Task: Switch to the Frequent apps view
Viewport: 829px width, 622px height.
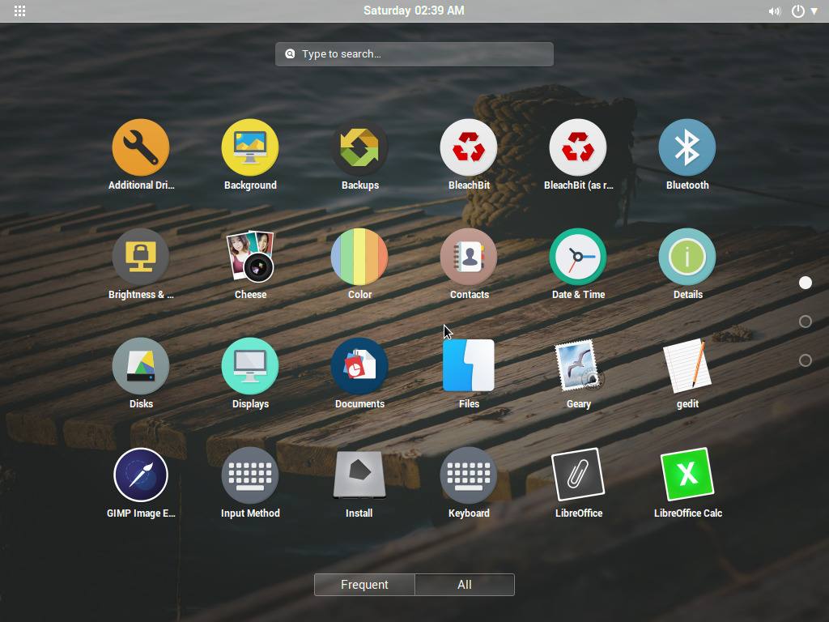Action: tap(364, 584)
